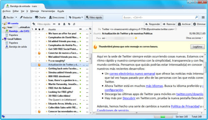Open the más idiomas link
Viewport: 208px width, 120px height.
pyautogui.click(x=154, y=86)
